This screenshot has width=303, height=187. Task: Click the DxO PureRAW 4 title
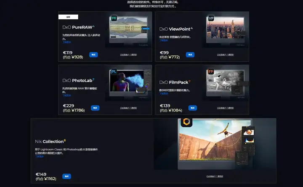78,27
